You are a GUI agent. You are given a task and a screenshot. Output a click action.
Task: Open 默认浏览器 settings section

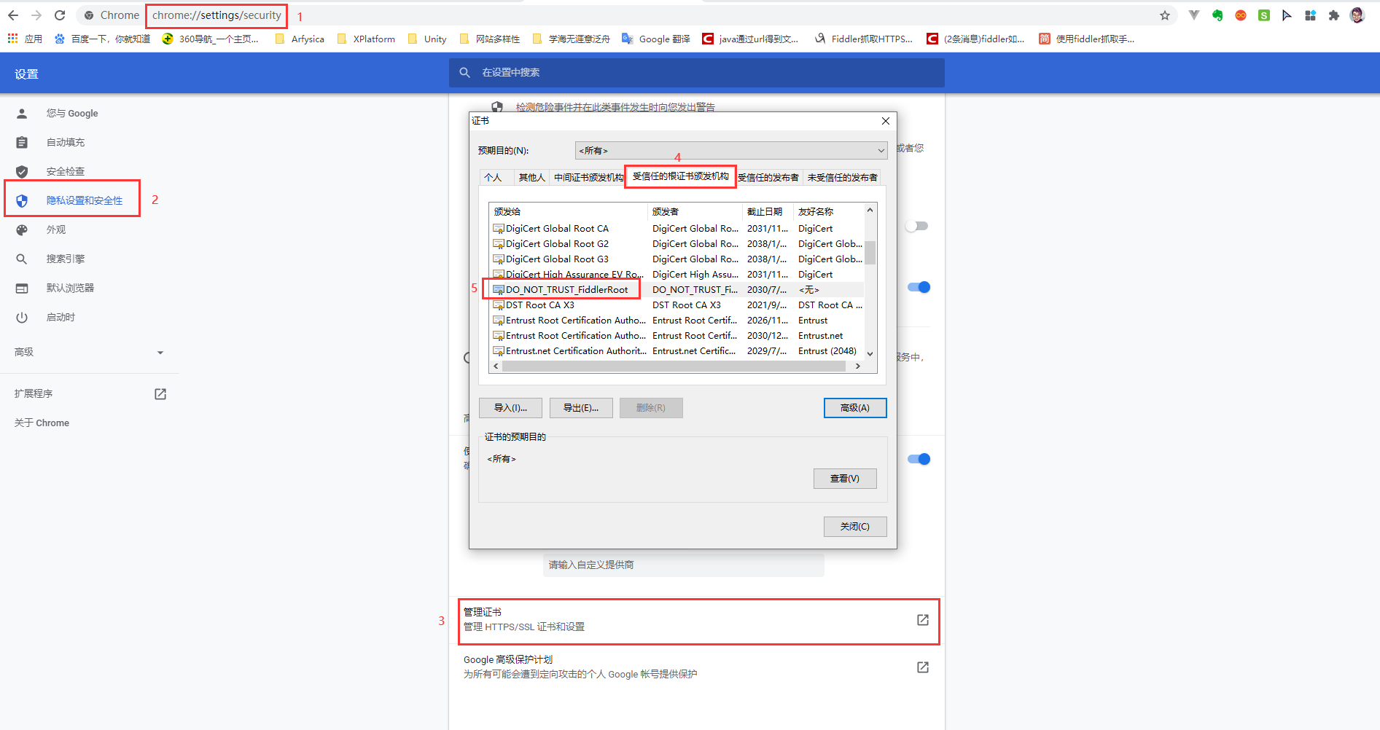pos(70,288)
